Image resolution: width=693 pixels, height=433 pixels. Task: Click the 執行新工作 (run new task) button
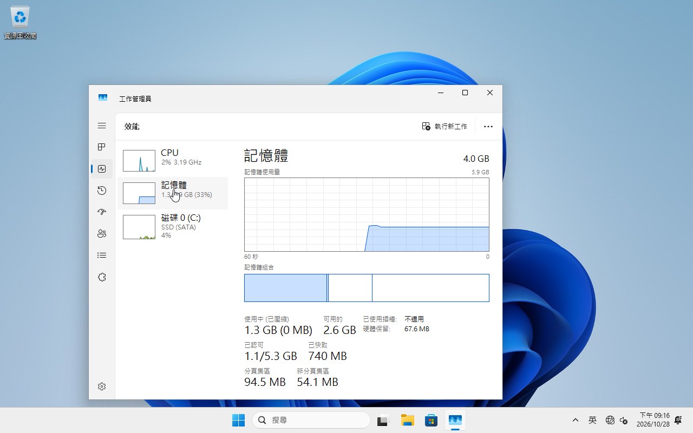click(x=444, y=126)
